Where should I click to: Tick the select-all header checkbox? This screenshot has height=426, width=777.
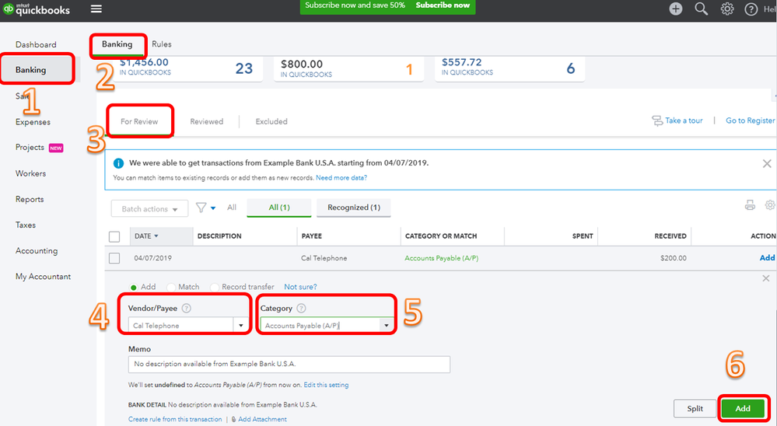[114, 236]
